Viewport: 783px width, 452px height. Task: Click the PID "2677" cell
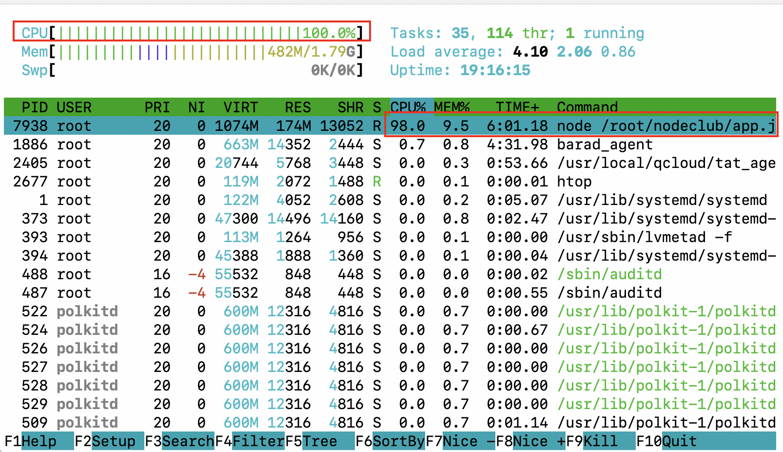[30, 181]
